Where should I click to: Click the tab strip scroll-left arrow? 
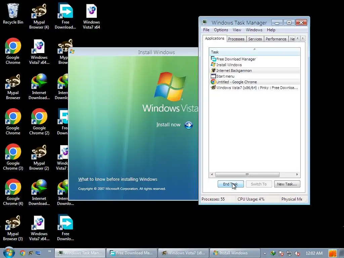pos(298,38)
